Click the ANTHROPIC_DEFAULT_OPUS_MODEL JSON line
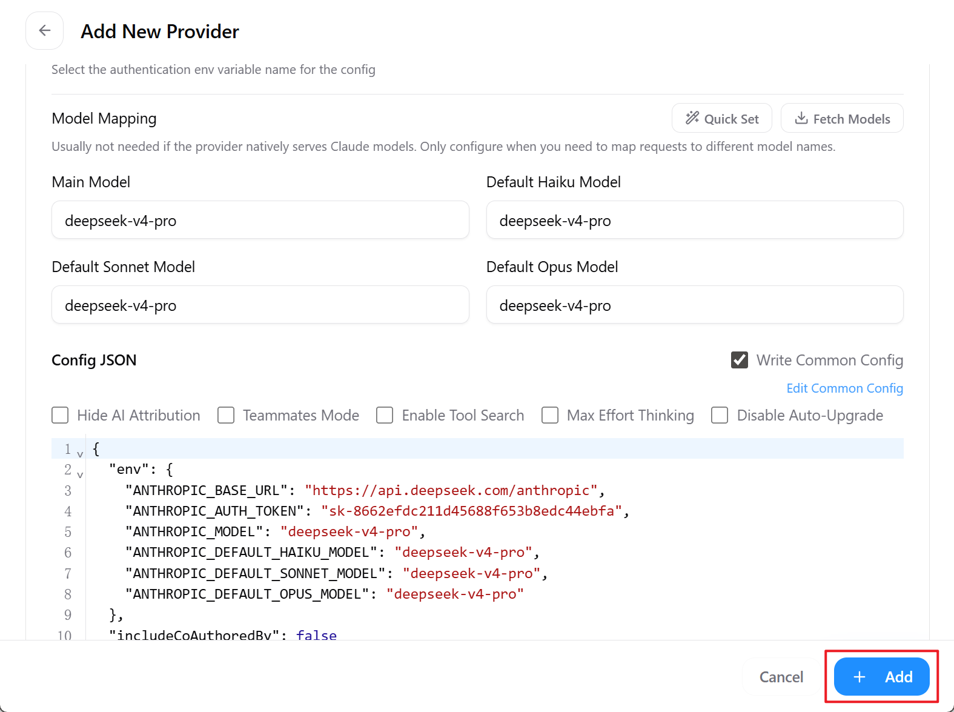The width and height of the screenshot is (954, 712). (x=325, y=594)
